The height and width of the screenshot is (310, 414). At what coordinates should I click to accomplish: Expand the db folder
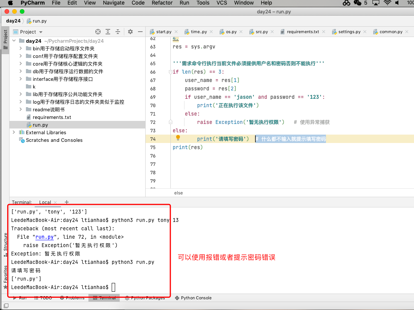pyautogui.click(x=21, y=71)
